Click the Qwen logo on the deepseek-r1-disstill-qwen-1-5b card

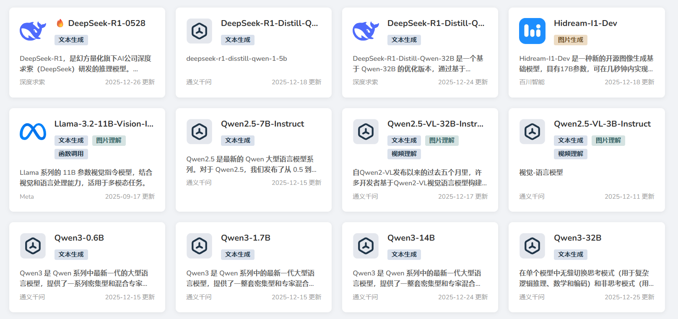200,31
